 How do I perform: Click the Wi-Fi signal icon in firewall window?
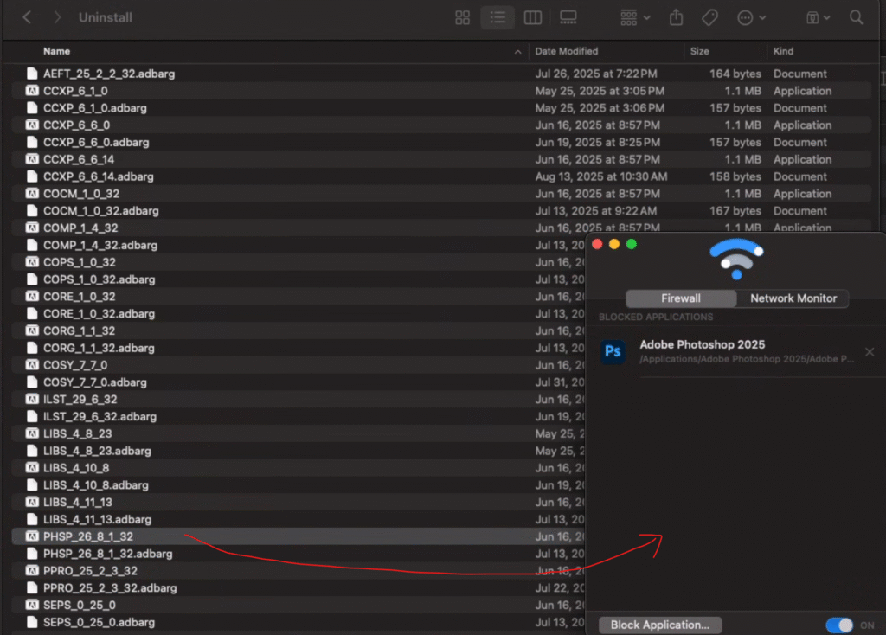(x=736, y=260)
